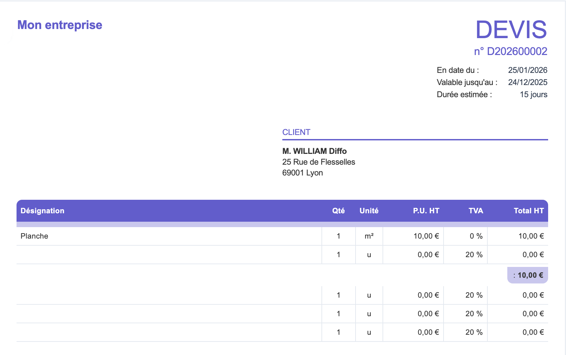566x355 pixels.
Task: Click the P.U. HT column header
Action: [x=426, y=211]
